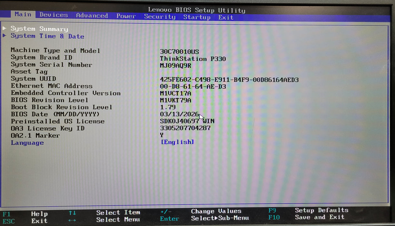Click the F1 Help hint
This screenshot has height=226, width=395.
pos(25,214)
